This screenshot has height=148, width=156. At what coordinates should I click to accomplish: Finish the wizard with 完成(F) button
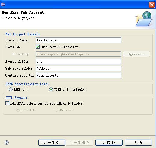coord(109,143)
